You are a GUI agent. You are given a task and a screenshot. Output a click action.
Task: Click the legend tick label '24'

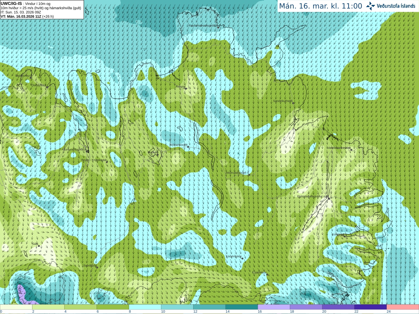389,312
